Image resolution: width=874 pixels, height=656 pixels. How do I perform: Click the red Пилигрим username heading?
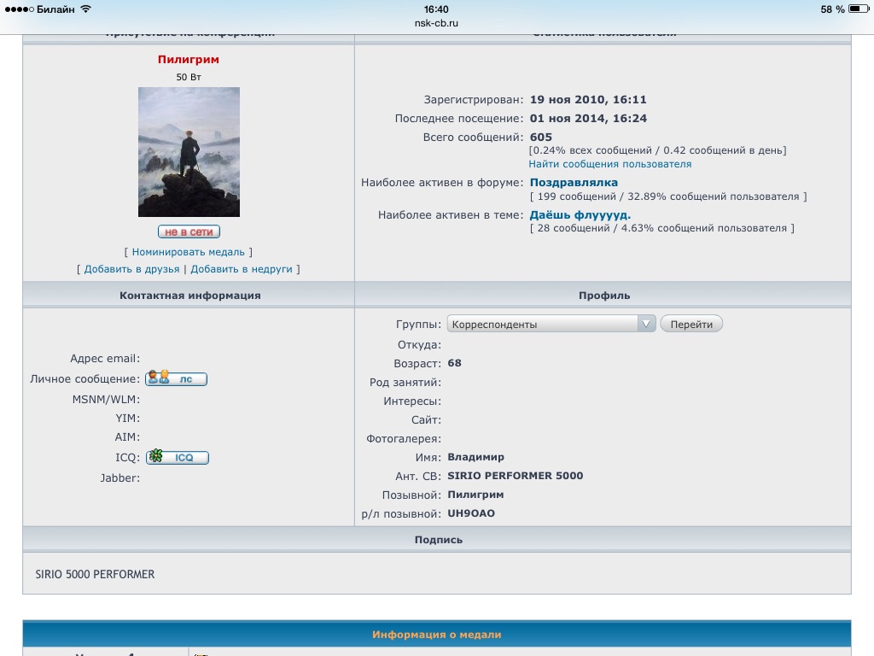click(189, 60)
